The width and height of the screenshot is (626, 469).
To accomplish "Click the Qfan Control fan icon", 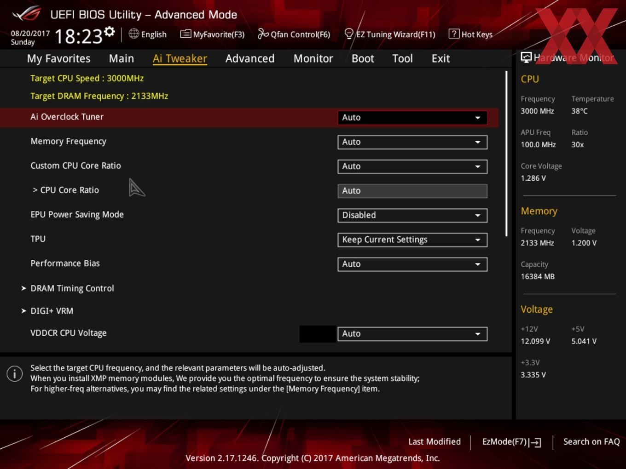I will pos(263,34).
